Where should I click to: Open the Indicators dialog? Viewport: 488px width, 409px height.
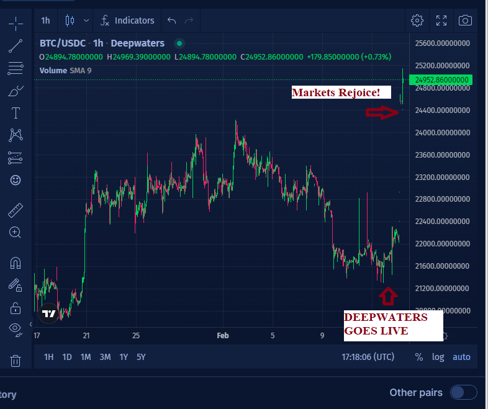[x=127, y=20]
